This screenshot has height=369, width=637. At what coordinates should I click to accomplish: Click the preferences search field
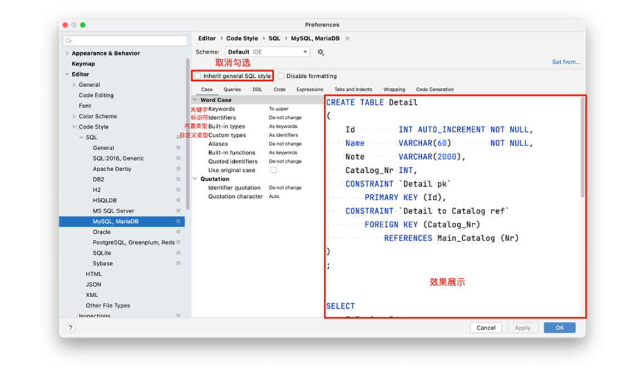tap(125, 41)
